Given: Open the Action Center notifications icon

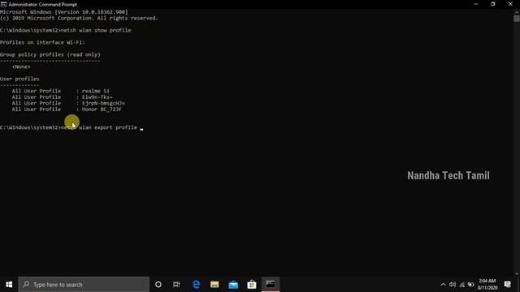Looking at the screenshot, I should tap(507, 285).
